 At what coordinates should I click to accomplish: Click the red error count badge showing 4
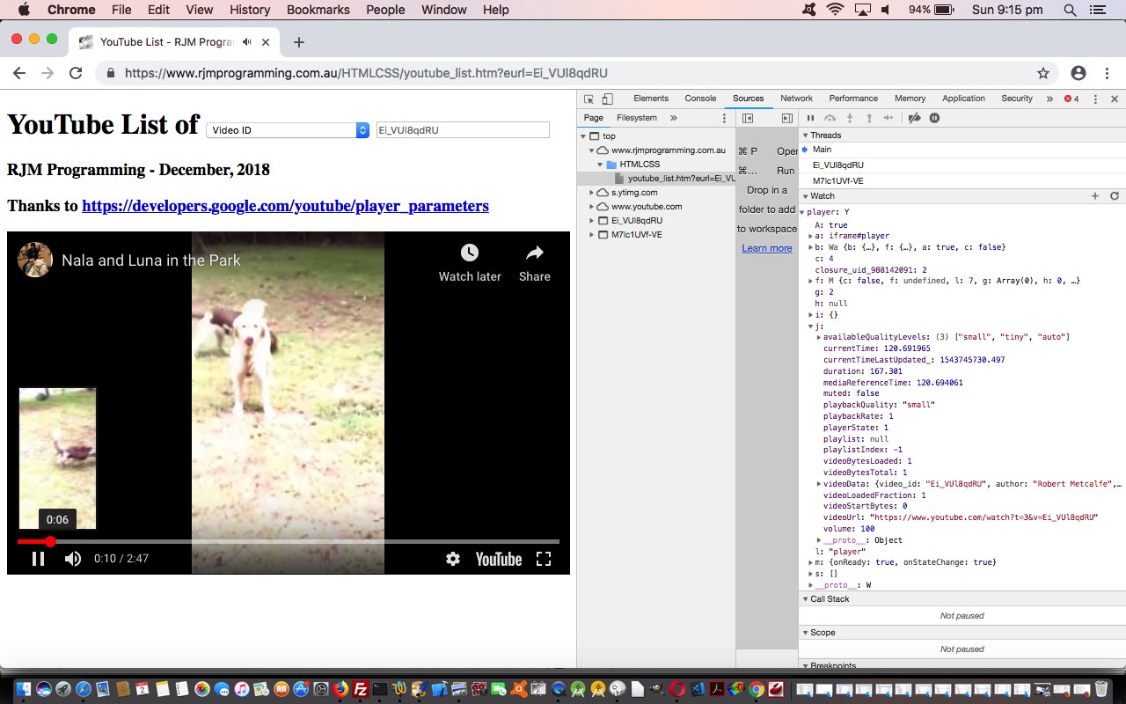click(x=1071, y=99)
